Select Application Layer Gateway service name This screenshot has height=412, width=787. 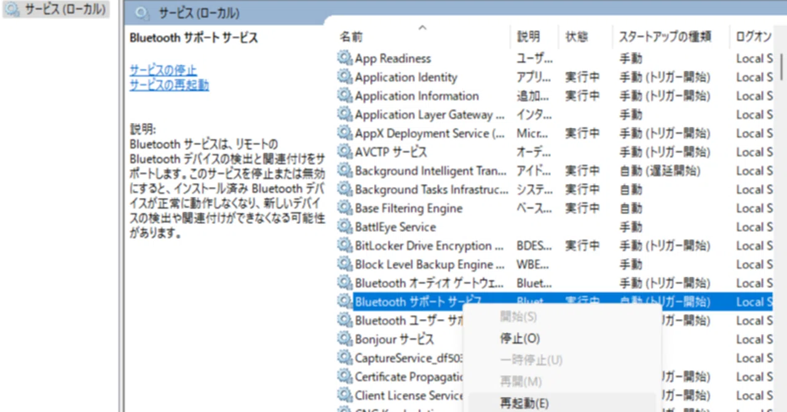(430, 114)
